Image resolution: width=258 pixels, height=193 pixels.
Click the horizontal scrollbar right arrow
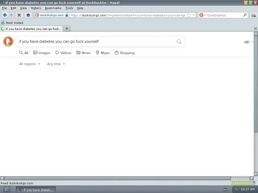tap(252, 178)
